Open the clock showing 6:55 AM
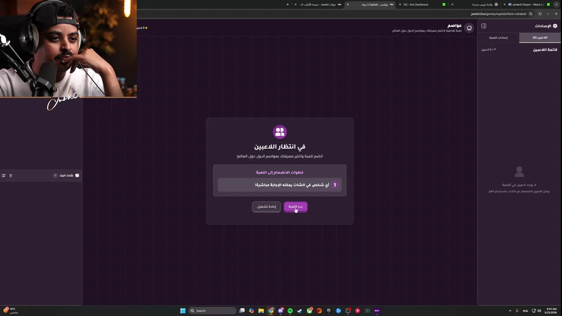Viewport: 562px width, 316px height. [x=551, y=311]
